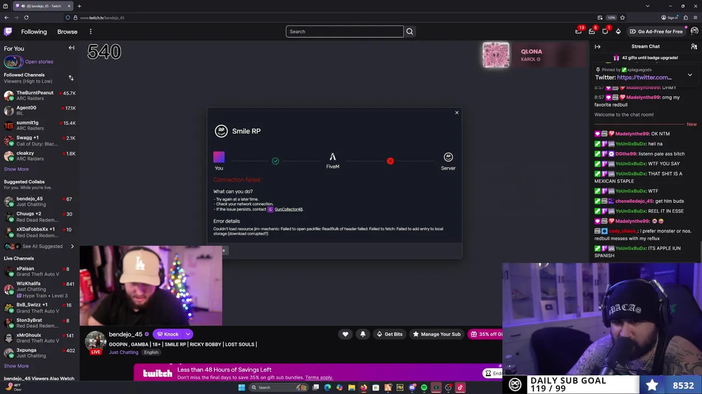Open the chat community users icon
Image resolution: width=702 pixels, height=394 pixels.
point(694,47)
